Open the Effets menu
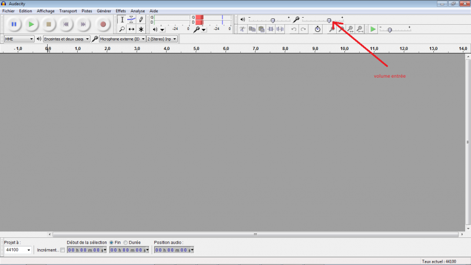The height and width of the screenshot is (265, 471). pos(121,11)
